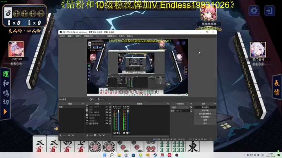Click 停止推流 stop streaming button

[205, 107]
